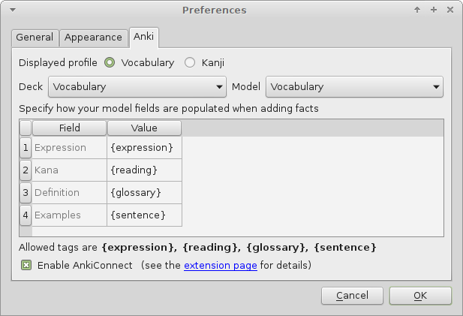This screenshot has width=463, height=316.
Task: Select row header number 2
Action: tap(26, 170)
